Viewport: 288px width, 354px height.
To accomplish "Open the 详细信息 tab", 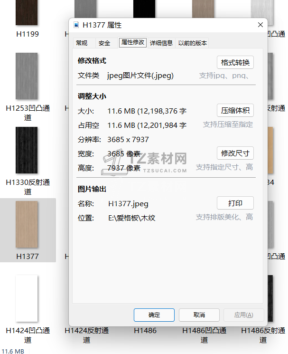I will pos(161,43).
